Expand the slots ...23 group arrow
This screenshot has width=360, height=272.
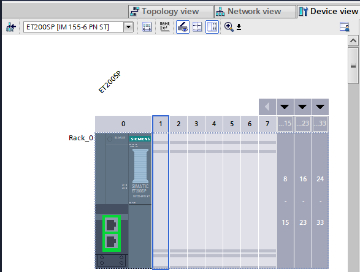point(302,107)
